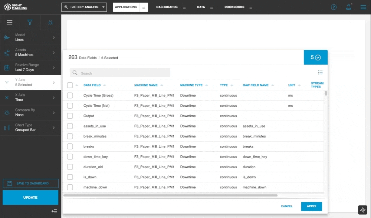The image size is (371, 218).
Task: Click the Apply button
Action: point(311,207)
